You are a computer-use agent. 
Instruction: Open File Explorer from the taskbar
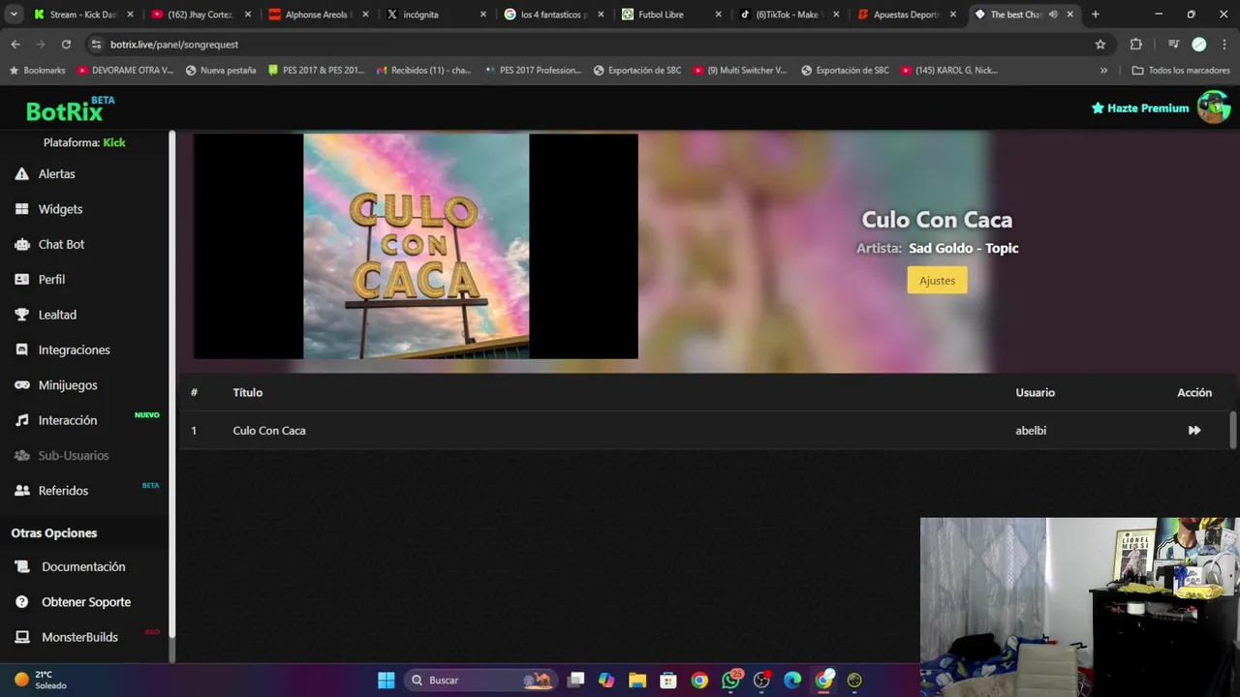click(637, 681)
